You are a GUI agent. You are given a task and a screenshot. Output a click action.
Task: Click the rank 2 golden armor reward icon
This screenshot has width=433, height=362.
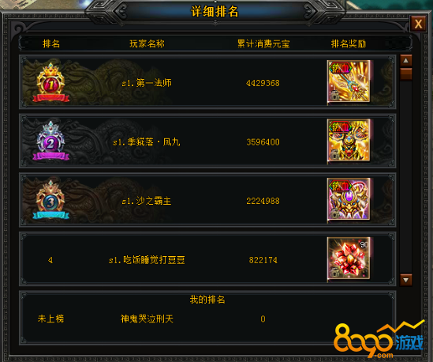(x=349, y=141)
